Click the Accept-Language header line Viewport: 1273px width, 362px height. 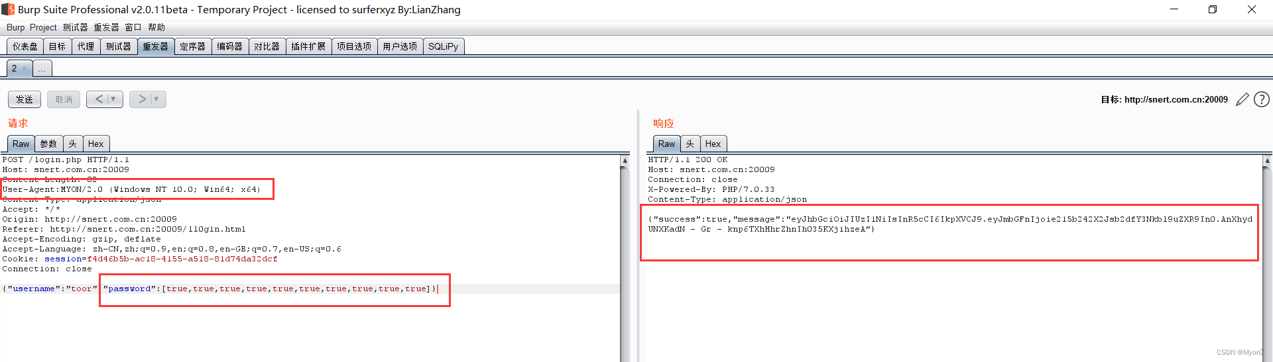[172, 249]
